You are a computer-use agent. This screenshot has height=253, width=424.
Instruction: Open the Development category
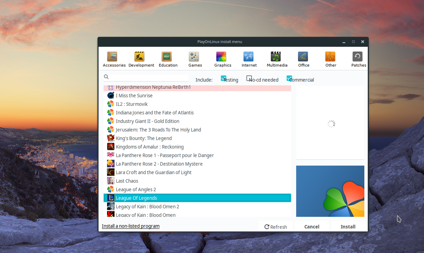[x=141, y=59]
